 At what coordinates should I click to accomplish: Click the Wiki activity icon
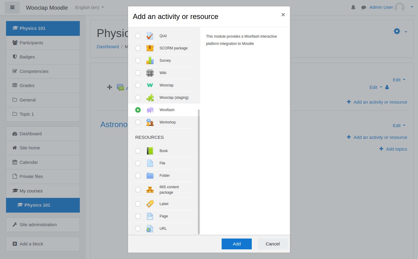150,73
